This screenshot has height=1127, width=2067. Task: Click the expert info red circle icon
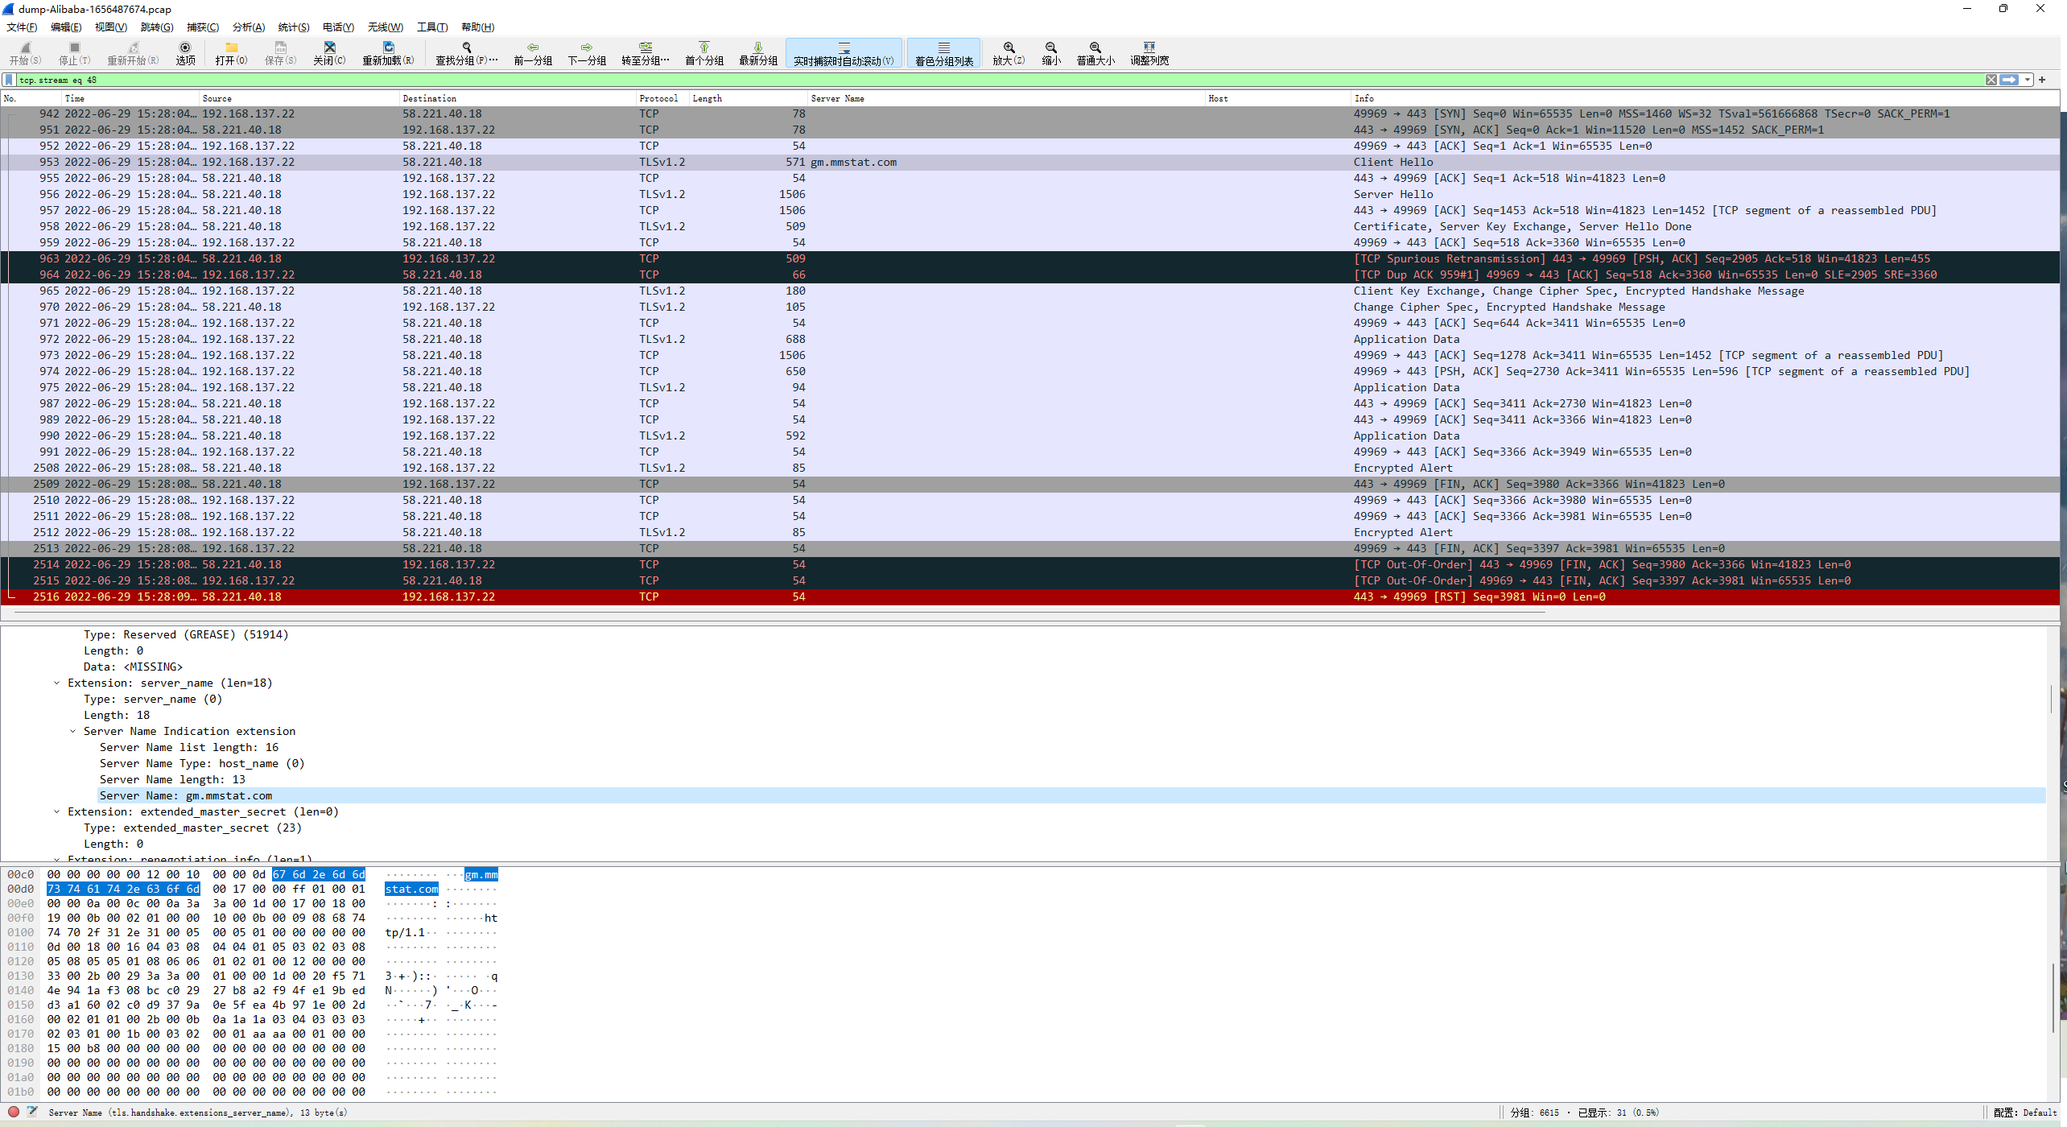click(14, 1112)
